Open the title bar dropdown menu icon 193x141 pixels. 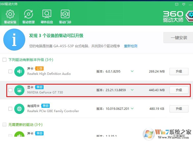tap(184, 5)
